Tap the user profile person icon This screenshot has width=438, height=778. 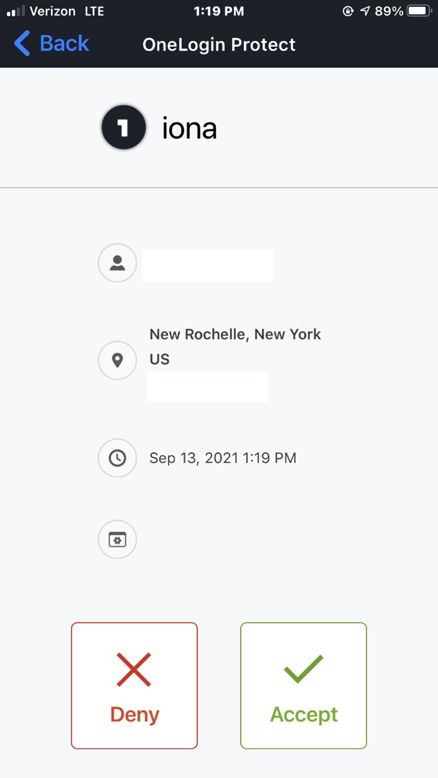[x=117, y=264]
